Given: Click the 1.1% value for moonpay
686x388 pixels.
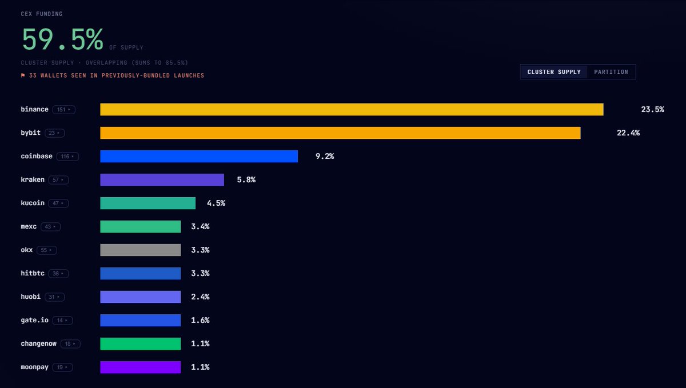Looking at the screenshot, I should click(x=200, y=367).
